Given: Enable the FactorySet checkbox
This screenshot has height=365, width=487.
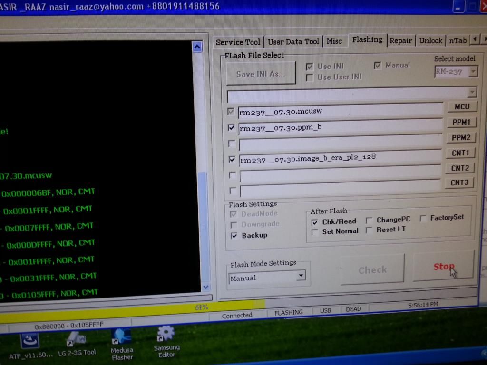Looking at the screenshot, I should (x=423, y=218).
